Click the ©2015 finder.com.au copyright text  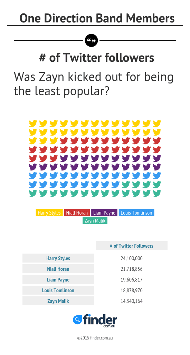point(95,338)
